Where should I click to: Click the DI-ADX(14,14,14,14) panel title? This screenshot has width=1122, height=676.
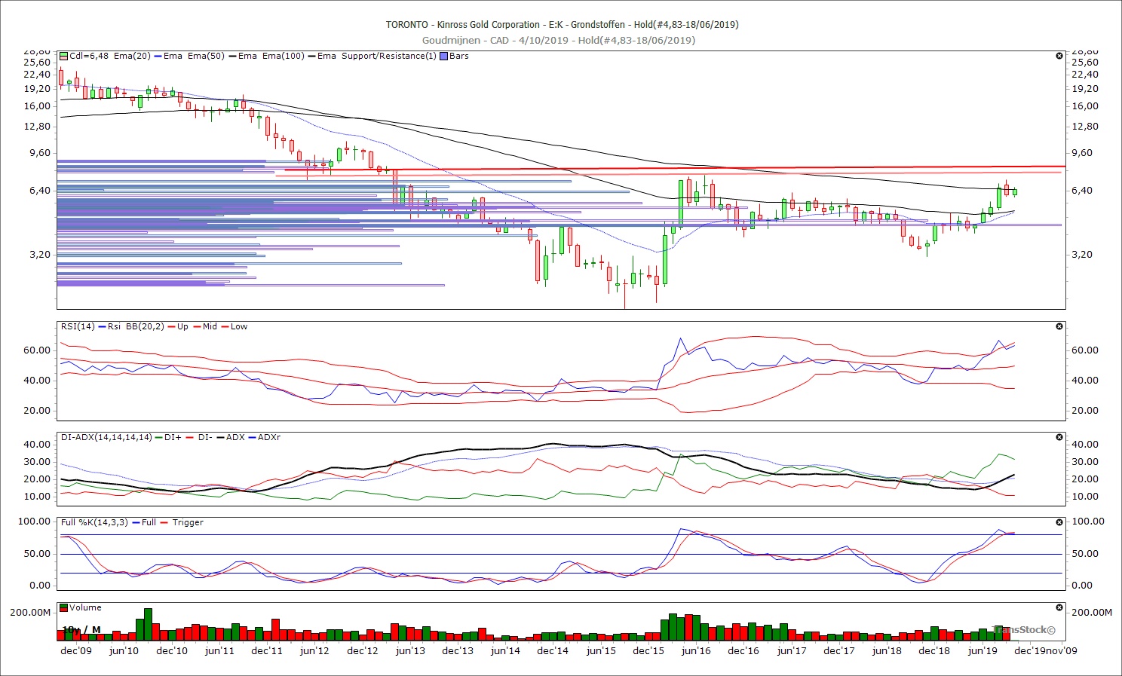point(106,437)
